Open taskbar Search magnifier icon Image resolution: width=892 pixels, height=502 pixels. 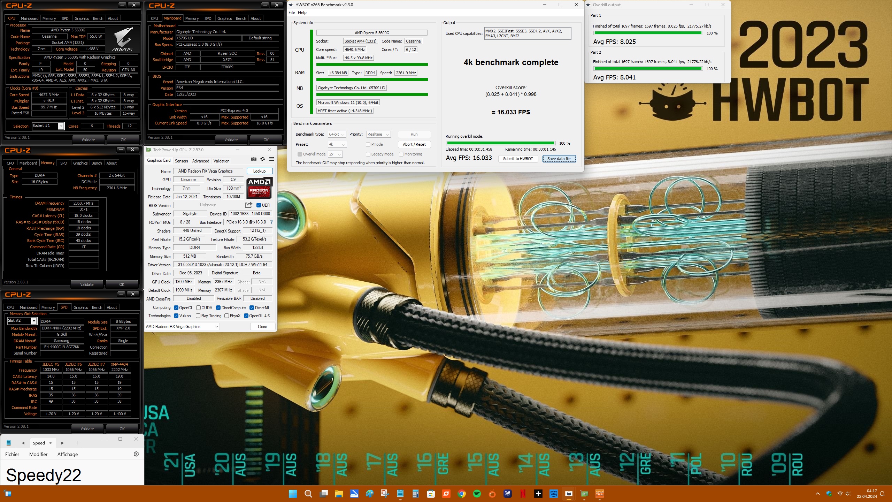tap(308, 494)
